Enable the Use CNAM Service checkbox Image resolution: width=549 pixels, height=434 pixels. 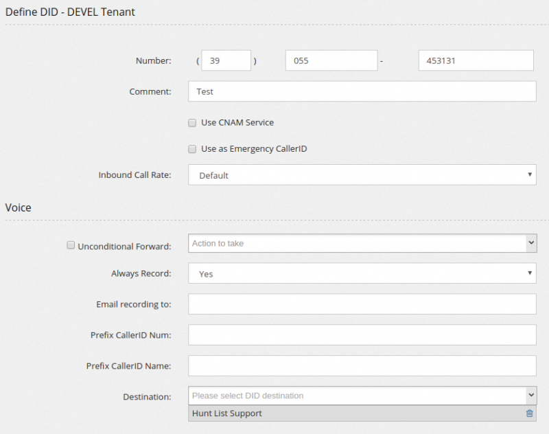click(193, 123)
